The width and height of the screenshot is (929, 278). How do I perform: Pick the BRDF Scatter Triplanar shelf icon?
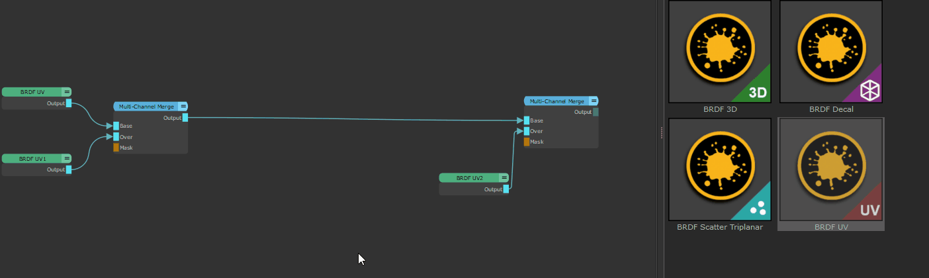click(720, 169)
